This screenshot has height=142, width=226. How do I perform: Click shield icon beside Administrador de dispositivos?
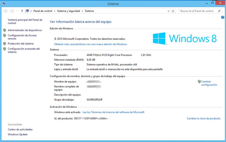click(x=5, y=30)
